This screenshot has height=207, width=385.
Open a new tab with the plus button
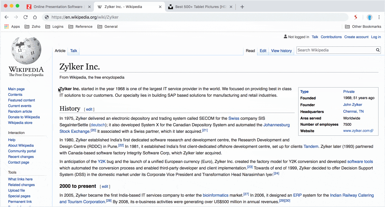pyautogui.click(x=242, y=7)
